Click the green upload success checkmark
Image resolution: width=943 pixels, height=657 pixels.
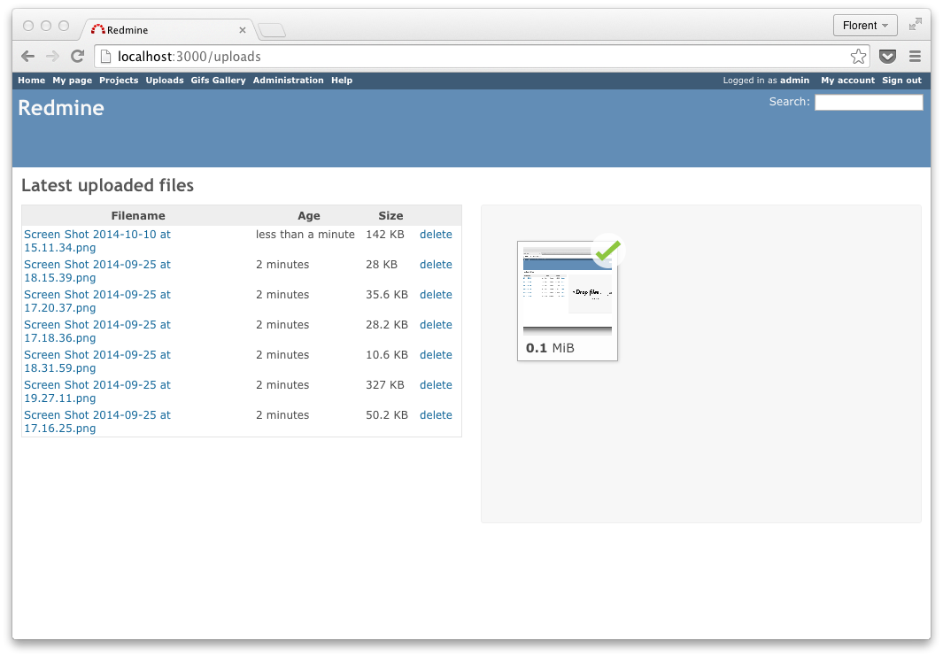(x=608, y=251)
